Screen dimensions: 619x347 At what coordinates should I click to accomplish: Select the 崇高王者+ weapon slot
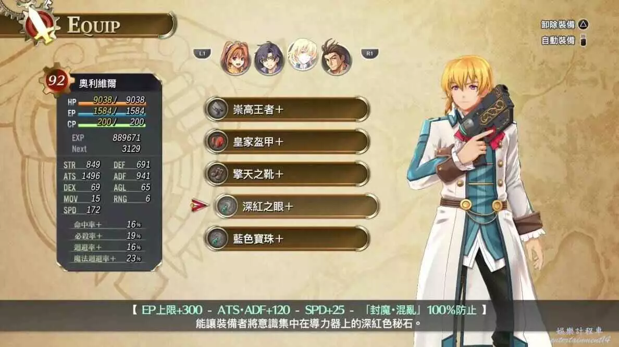click(287, 109)
